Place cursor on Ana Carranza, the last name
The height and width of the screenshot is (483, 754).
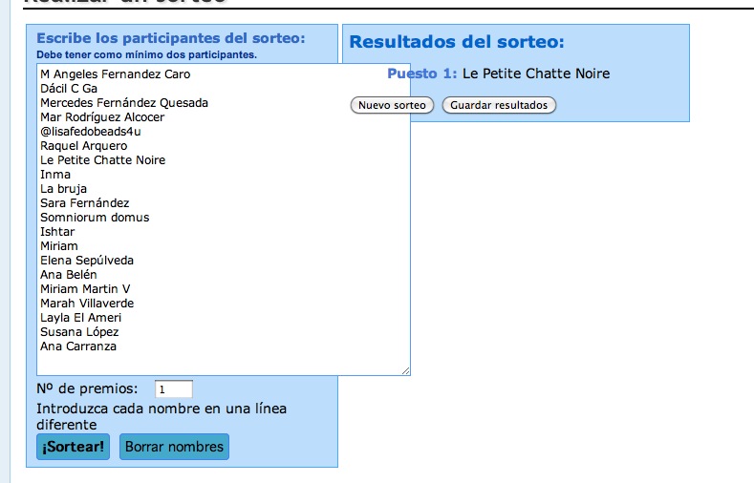point(78,346)
